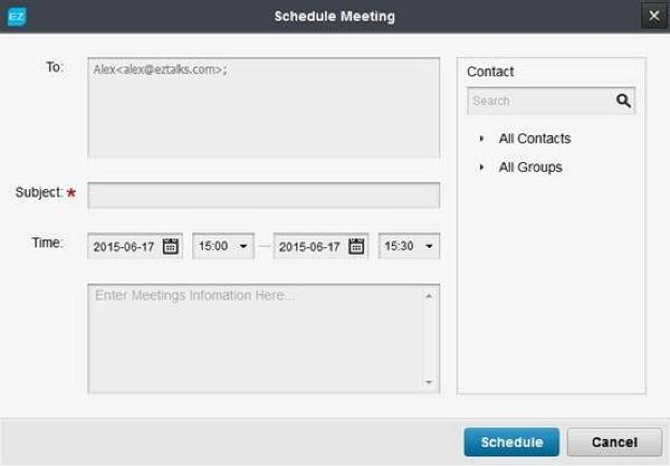Image resolution: width=670 pixels, height=466 pixels.
Task: Open the calendar picker for end date
Action: (358, 246)
